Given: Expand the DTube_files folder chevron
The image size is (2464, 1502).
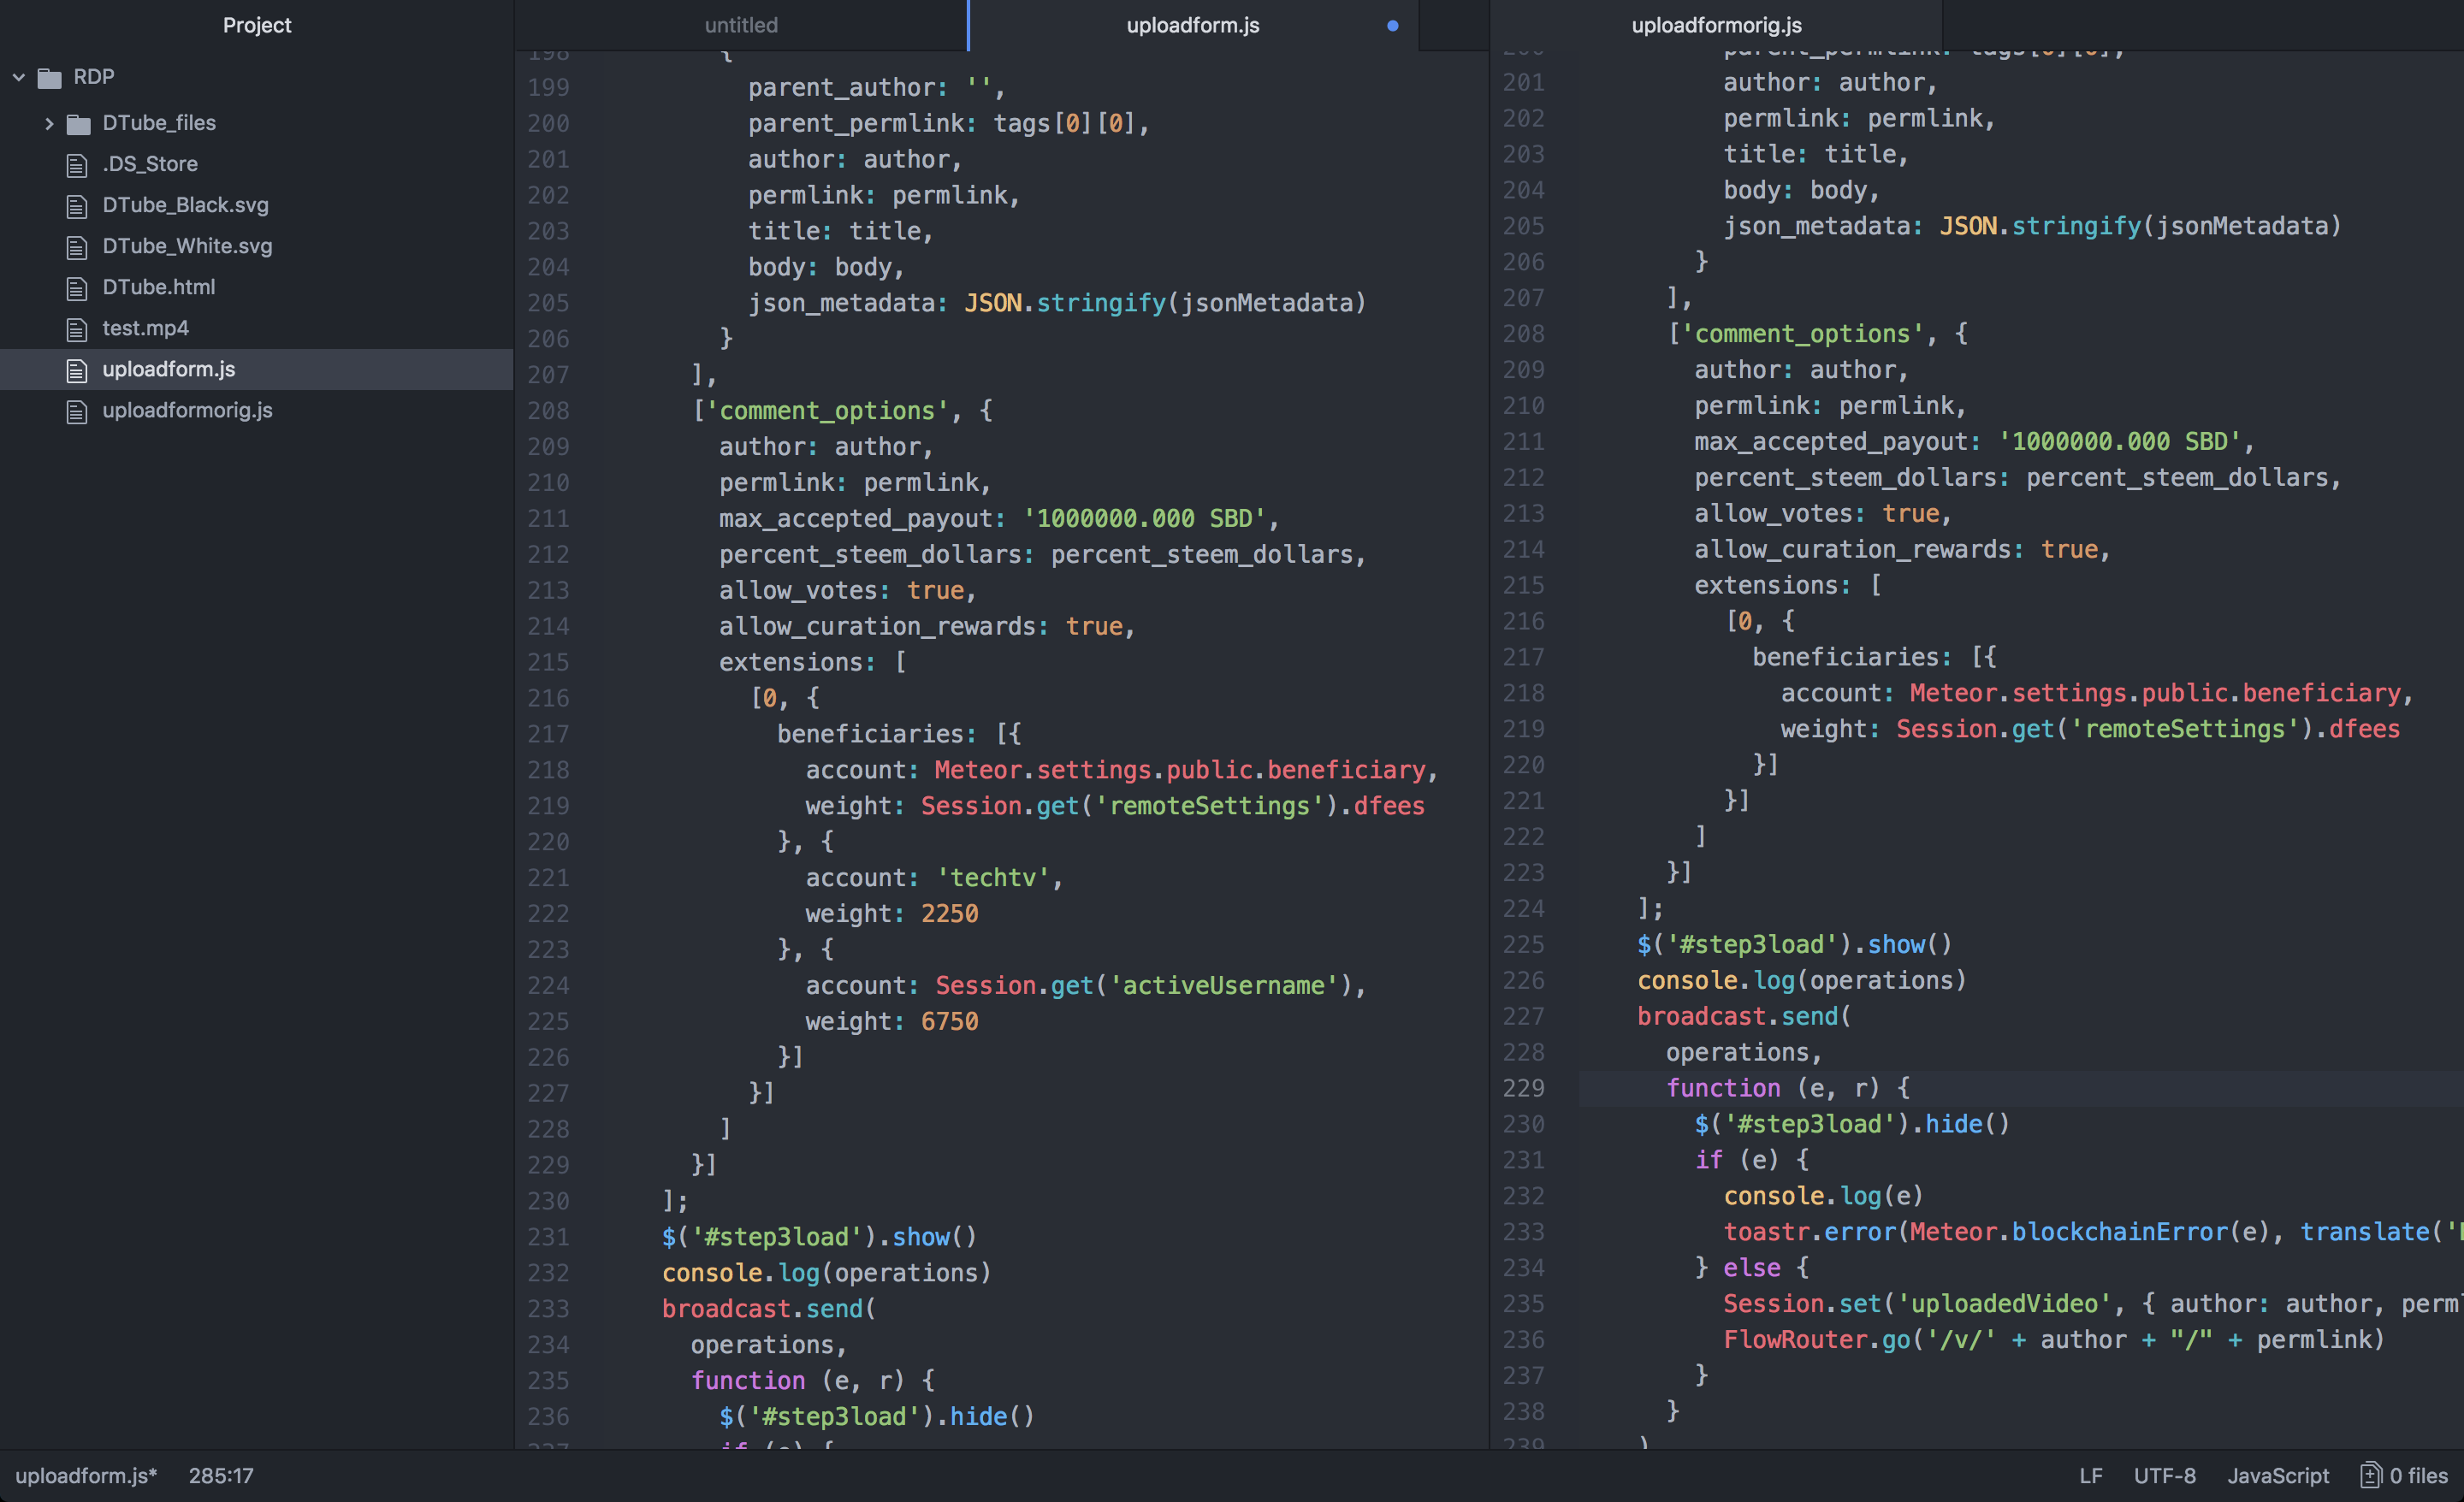Looking at the screenshot, I should coord(49,123).
